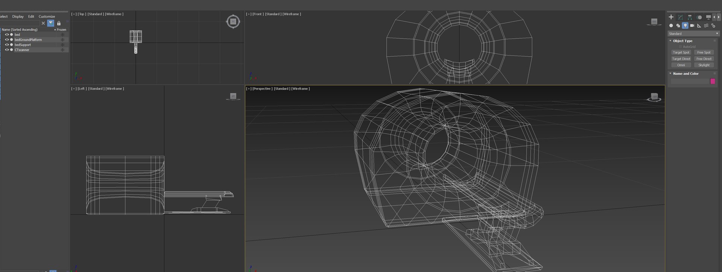Select the Lights category bulb icon

pyautogui.click(x=685, y=26)
